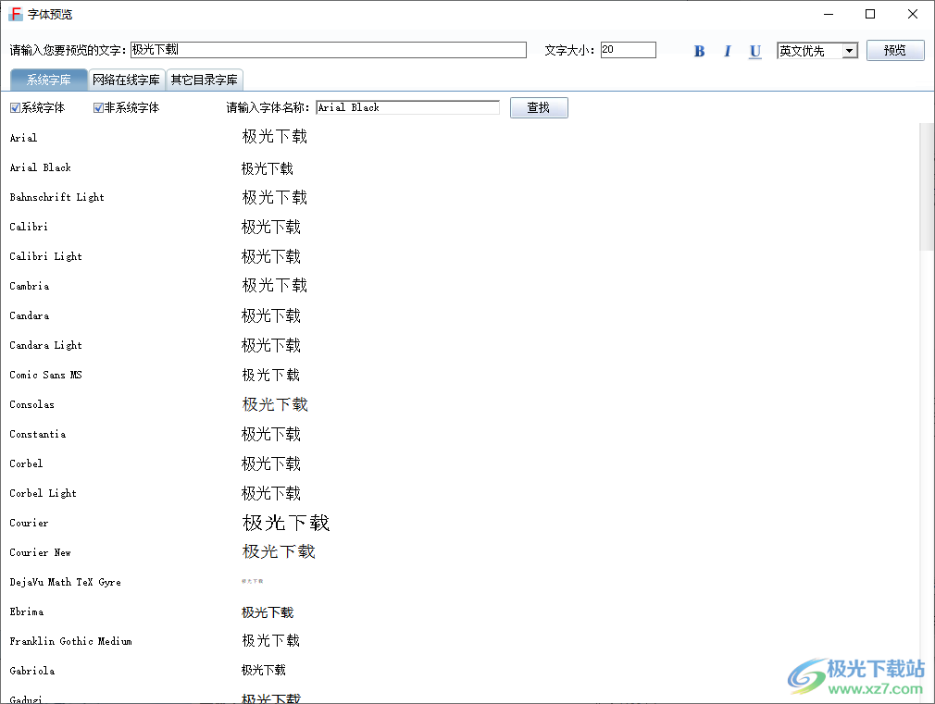Image resolution: width=935 pixels, height=704 pixels.
Task: Apply italic style using the I icon
Action: pyautogui.click(x=727, y=50)
